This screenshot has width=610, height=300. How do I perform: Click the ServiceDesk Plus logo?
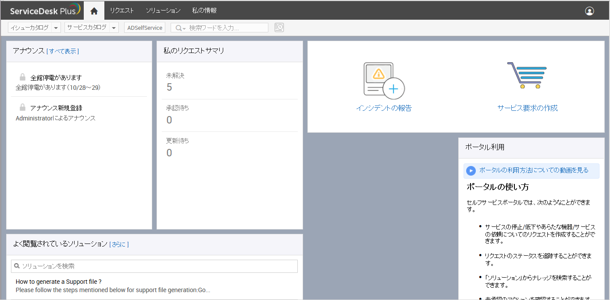[45, 10]
